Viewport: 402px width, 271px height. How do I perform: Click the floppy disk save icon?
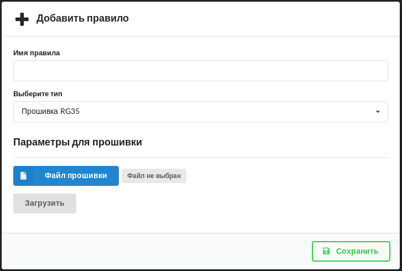tap(326, 251)
